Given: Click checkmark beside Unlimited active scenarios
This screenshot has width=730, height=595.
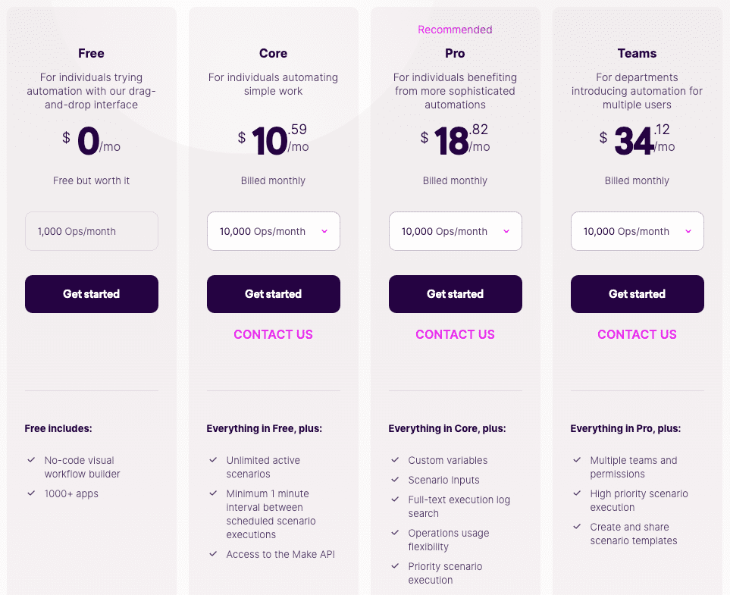Looking at the screenshot, I should point(213,460).
